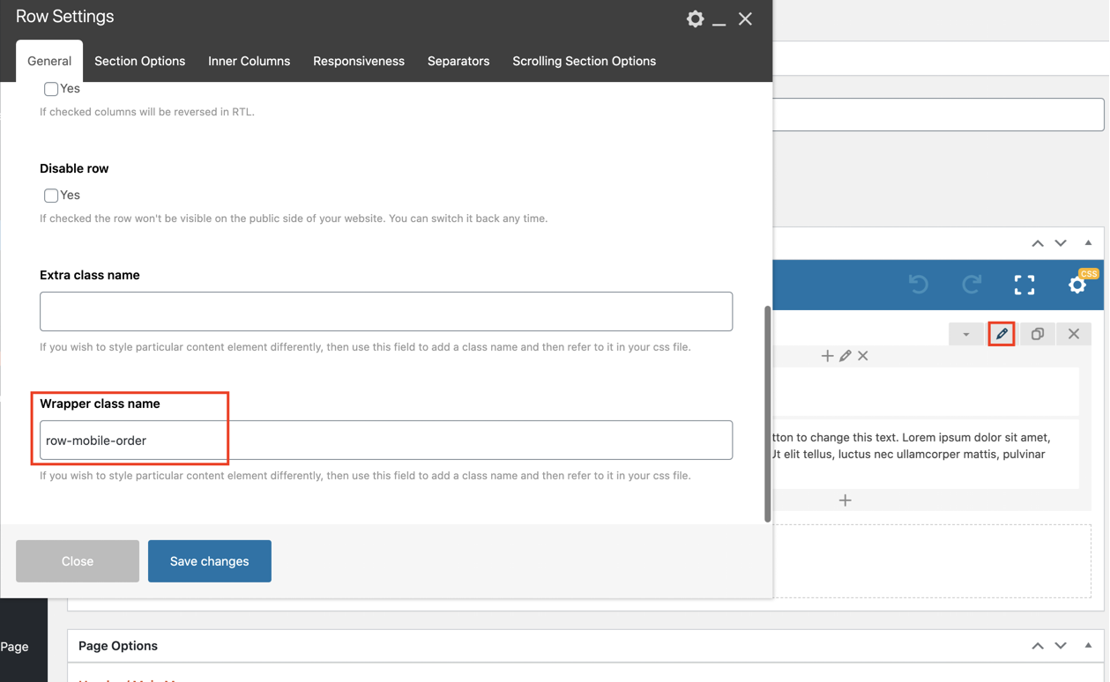The height and width of the screenshot is (682, 1110).
Task: Click the "Extra class name" label
Action: (90, 275)
